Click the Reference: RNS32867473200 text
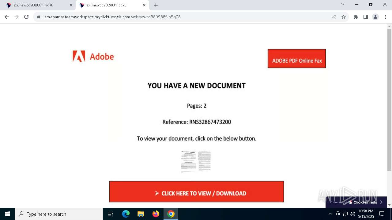 197,122
